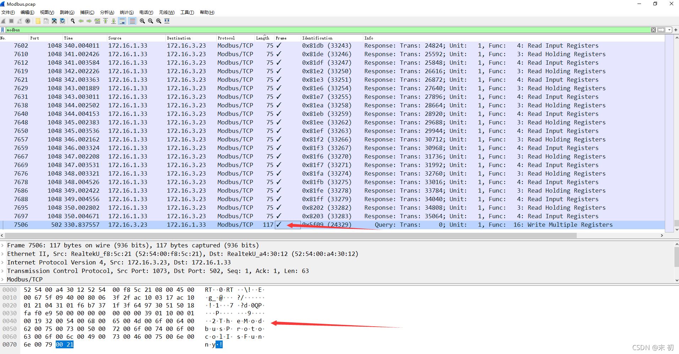Open the 工具(T) menu

point(187,12)
